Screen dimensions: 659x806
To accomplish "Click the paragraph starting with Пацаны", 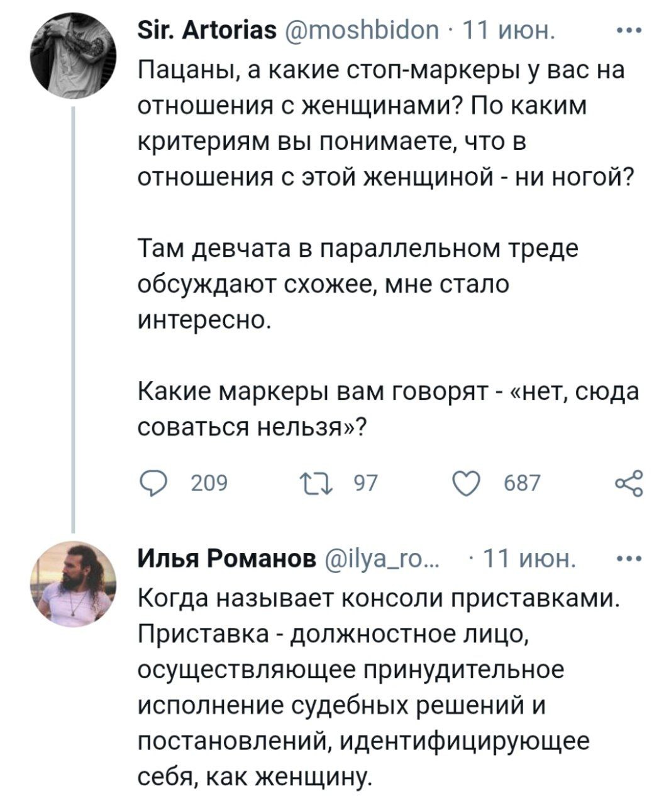I will pyautogui.click(x=384, y=125).
